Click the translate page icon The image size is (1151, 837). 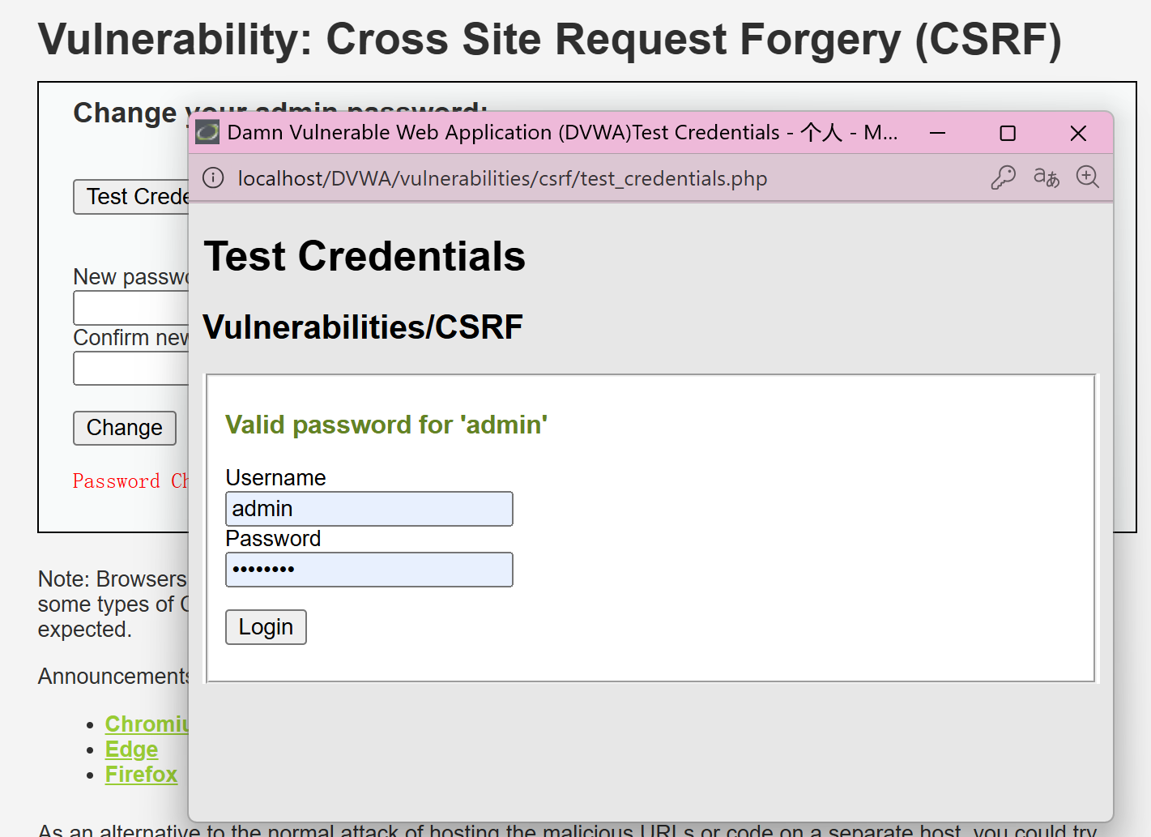[x=1046, y=177]
